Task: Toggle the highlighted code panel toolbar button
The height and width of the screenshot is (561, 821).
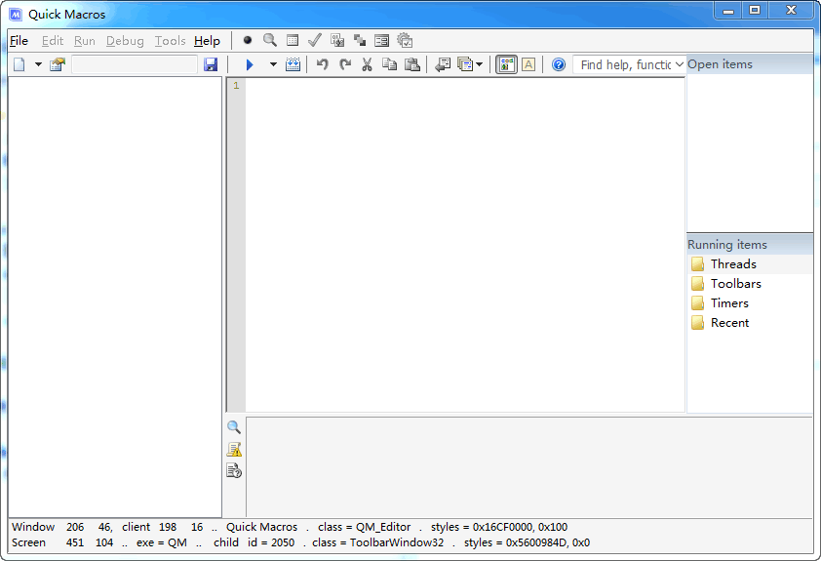Action: coord(506,64)
